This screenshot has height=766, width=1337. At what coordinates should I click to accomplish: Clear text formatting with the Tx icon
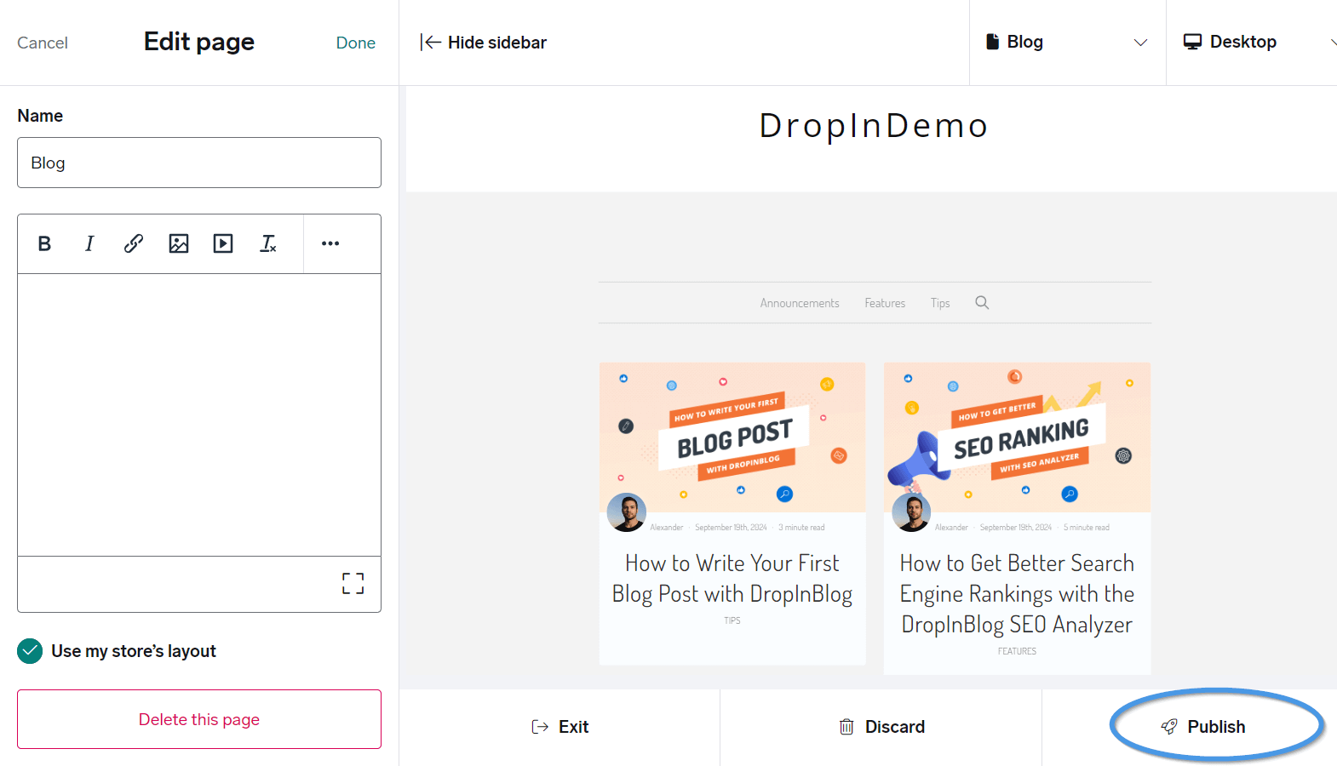pyautogui.click(x=268, y=243)
